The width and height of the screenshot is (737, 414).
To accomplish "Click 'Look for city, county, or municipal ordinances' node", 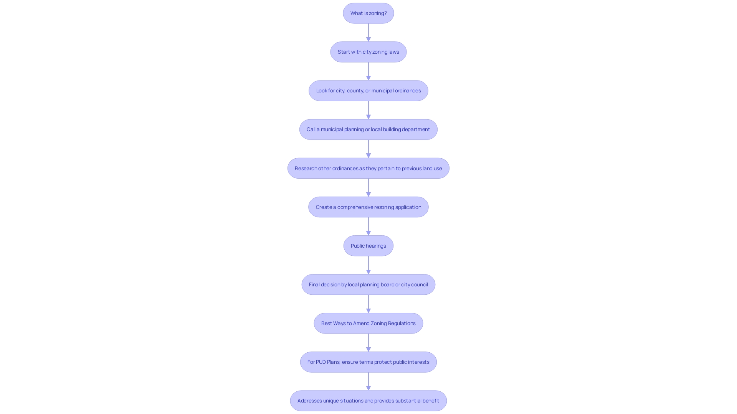I will click(x=368, y=90).
